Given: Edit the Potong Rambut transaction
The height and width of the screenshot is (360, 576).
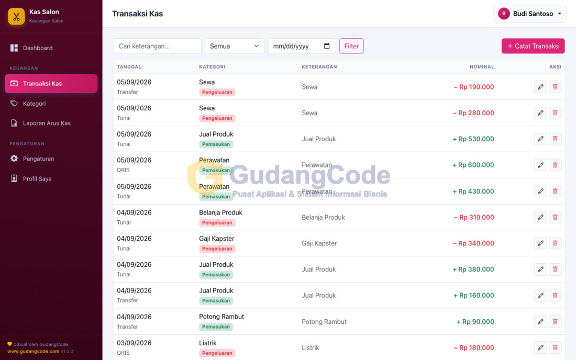Looking at the screenshot, I should (541, 322).
